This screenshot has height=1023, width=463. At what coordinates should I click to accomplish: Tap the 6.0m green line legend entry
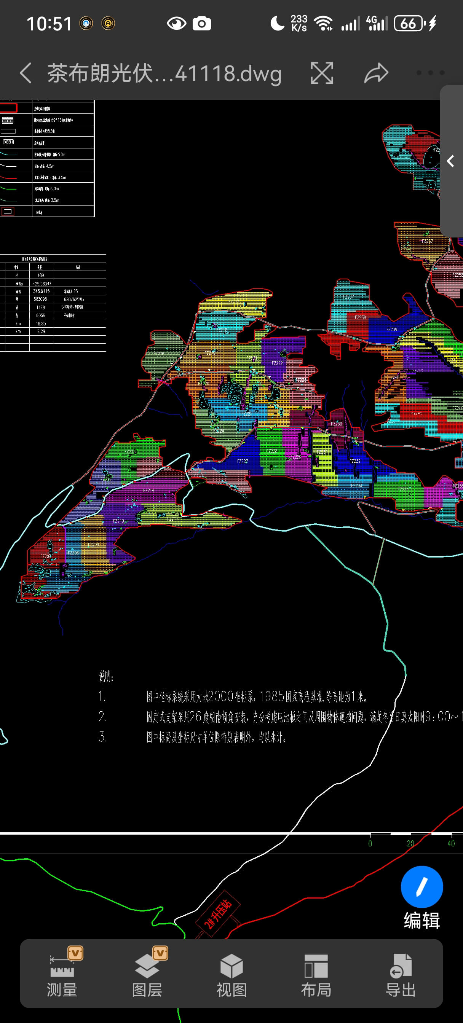(47, 189)
